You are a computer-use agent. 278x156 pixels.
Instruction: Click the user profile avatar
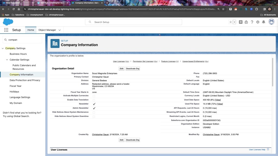coord(271,22)
